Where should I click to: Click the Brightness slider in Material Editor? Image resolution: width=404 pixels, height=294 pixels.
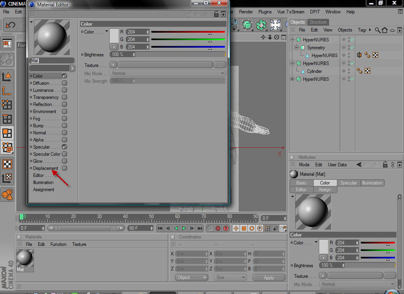point(181,54)
